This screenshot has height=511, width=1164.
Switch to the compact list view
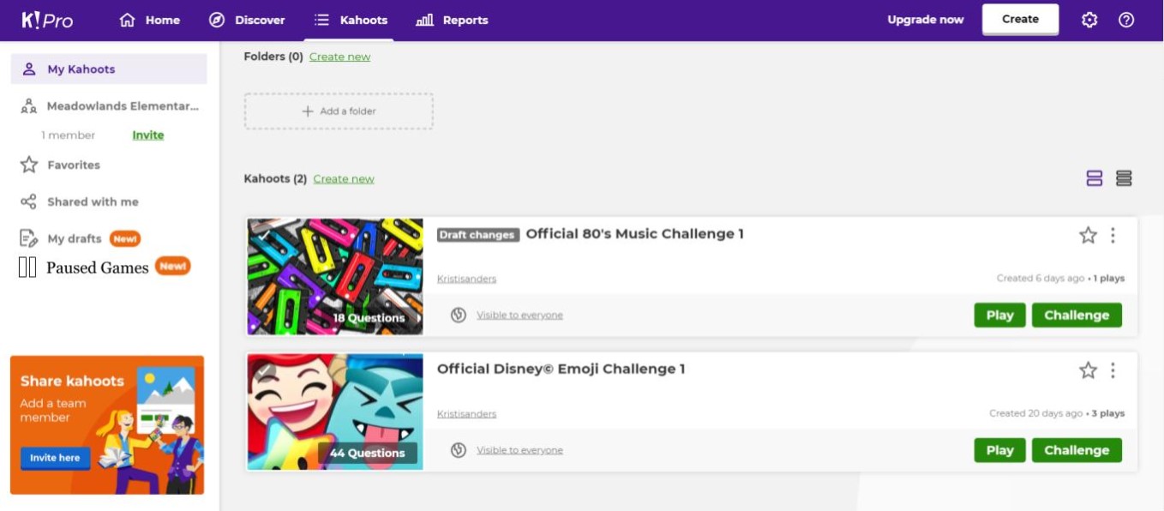tap(1124, 178)
